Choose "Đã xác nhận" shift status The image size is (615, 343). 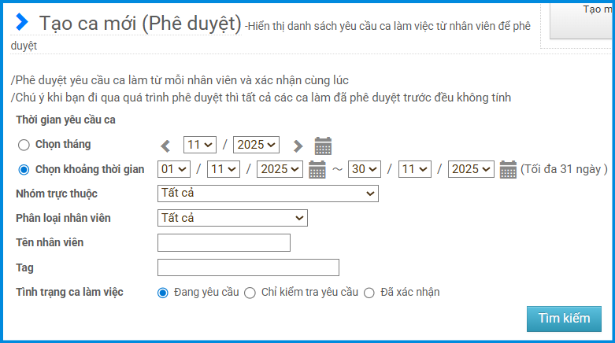(x=369, y=293)
